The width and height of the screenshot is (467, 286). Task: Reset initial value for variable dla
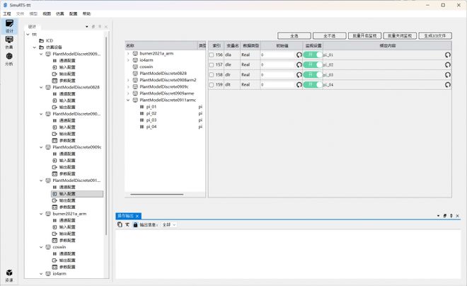299,55
